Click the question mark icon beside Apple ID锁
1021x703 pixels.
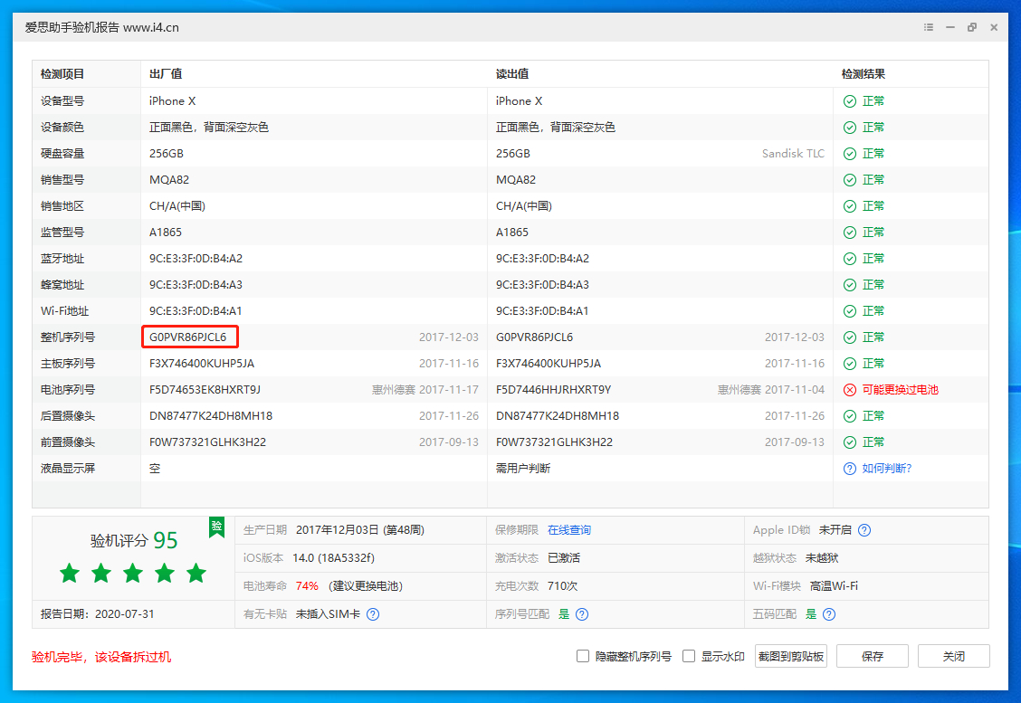[x=866, y=530]
